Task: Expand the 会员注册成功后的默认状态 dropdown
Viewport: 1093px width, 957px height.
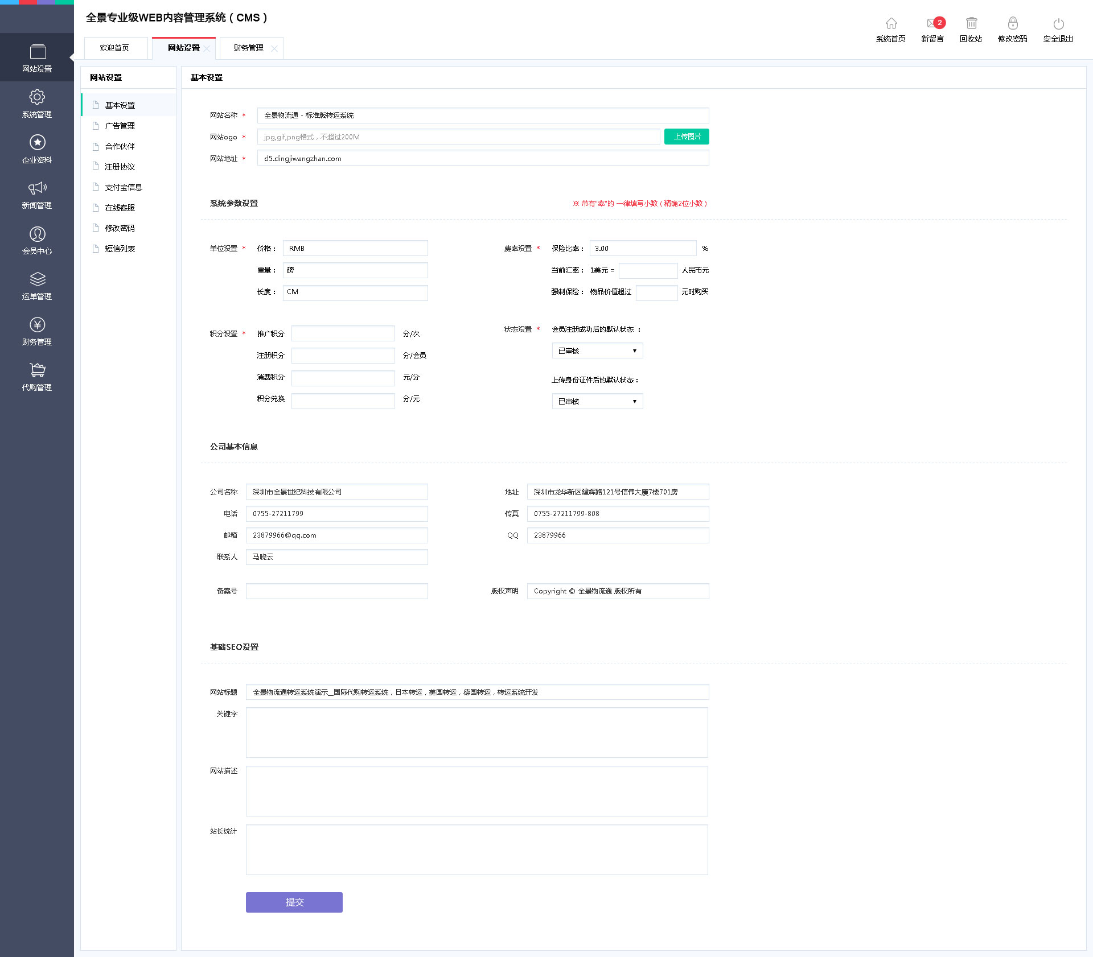Action: point(597,351)
